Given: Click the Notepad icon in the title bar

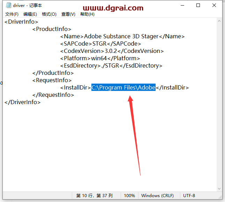Looking at the screenshot, I should [8, 5].
